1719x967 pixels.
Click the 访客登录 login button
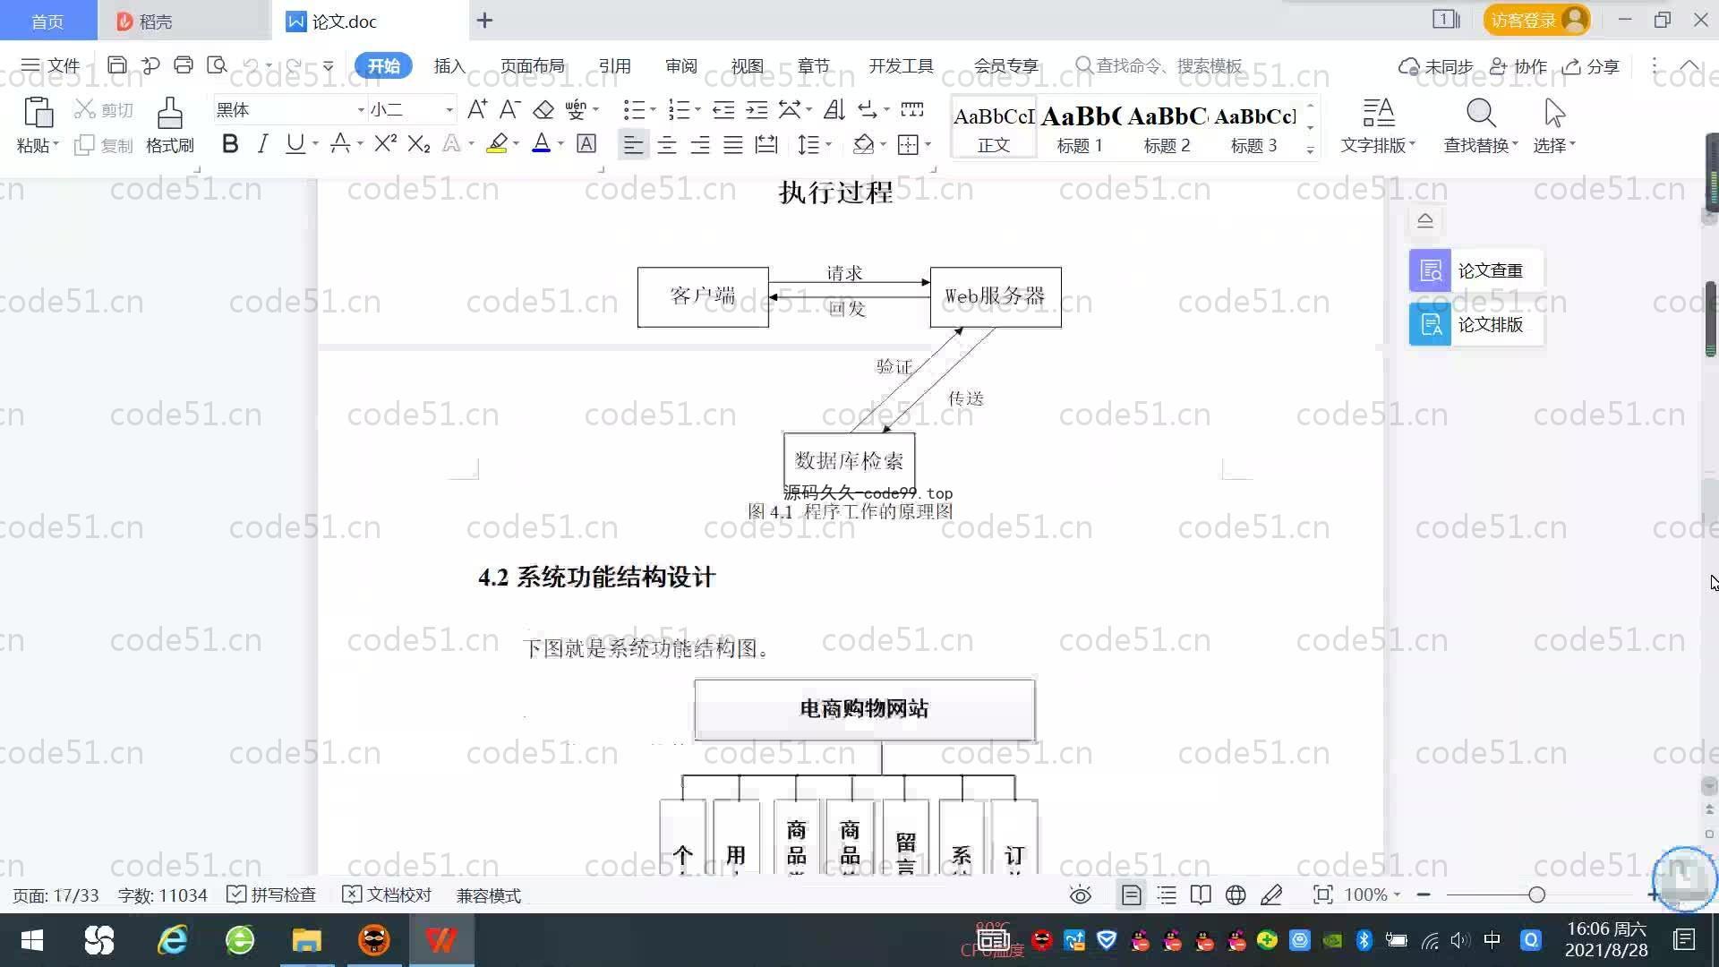1536,20
